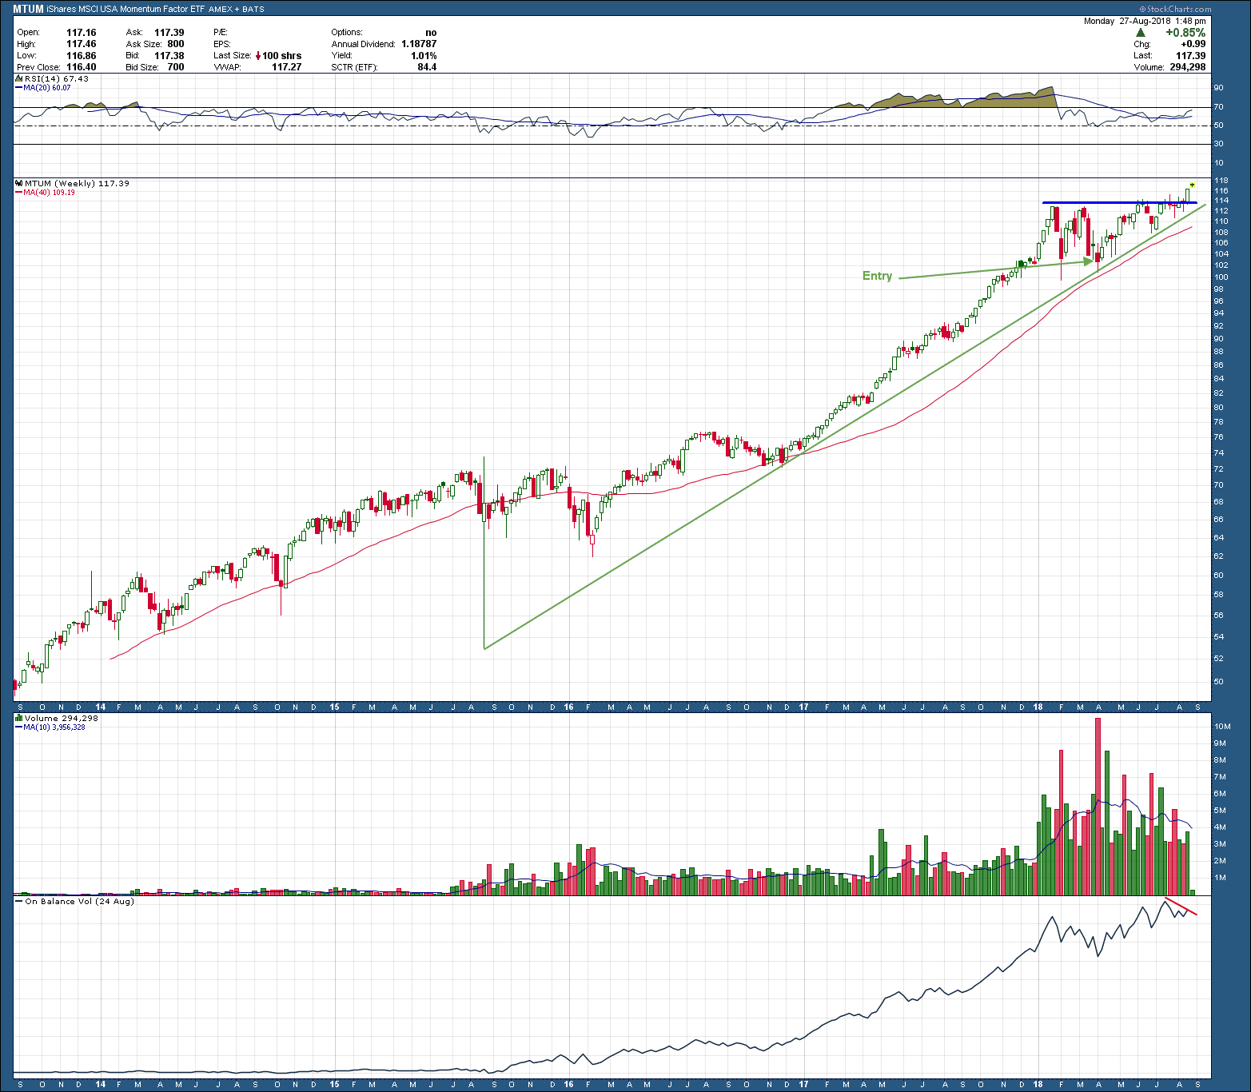Click the Open value 117.16

(82, 33)
